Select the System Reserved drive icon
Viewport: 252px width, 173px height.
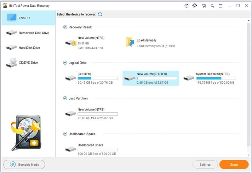(x=189, y=78)
